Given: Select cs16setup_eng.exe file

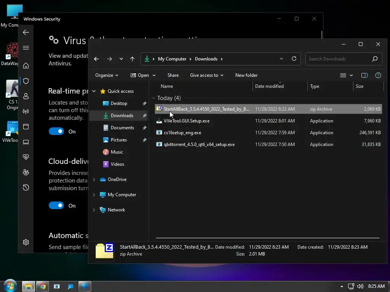Looking at the screenshot, I should click(x=268, y=133).
